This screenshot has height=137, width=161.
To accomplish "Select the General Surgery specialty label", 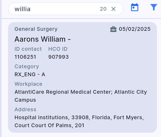I will click(36, 29).
